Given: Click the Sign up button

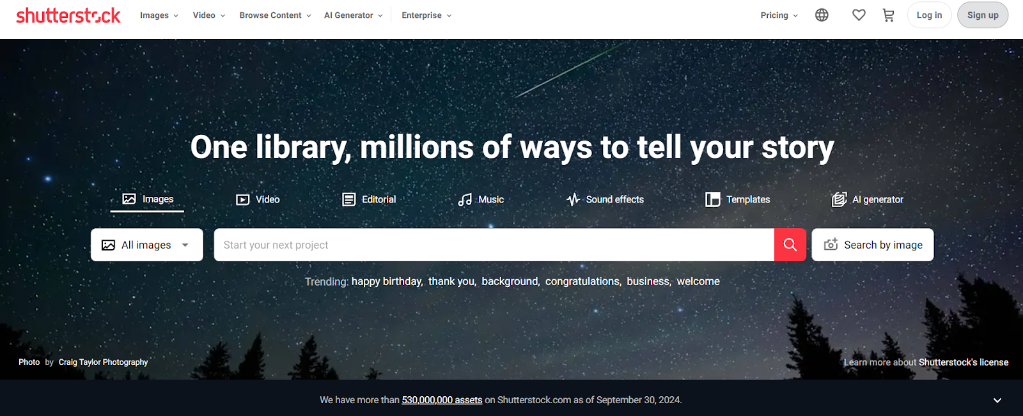Looking at the screenshot, I should (983, 15).
